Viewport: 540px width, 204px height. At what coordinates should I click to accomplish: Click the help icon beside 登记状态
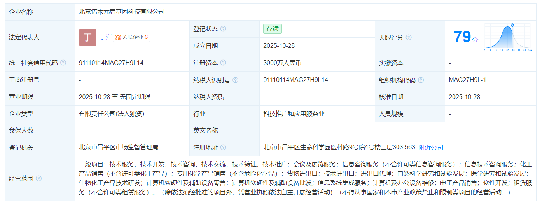click(223, 29)
